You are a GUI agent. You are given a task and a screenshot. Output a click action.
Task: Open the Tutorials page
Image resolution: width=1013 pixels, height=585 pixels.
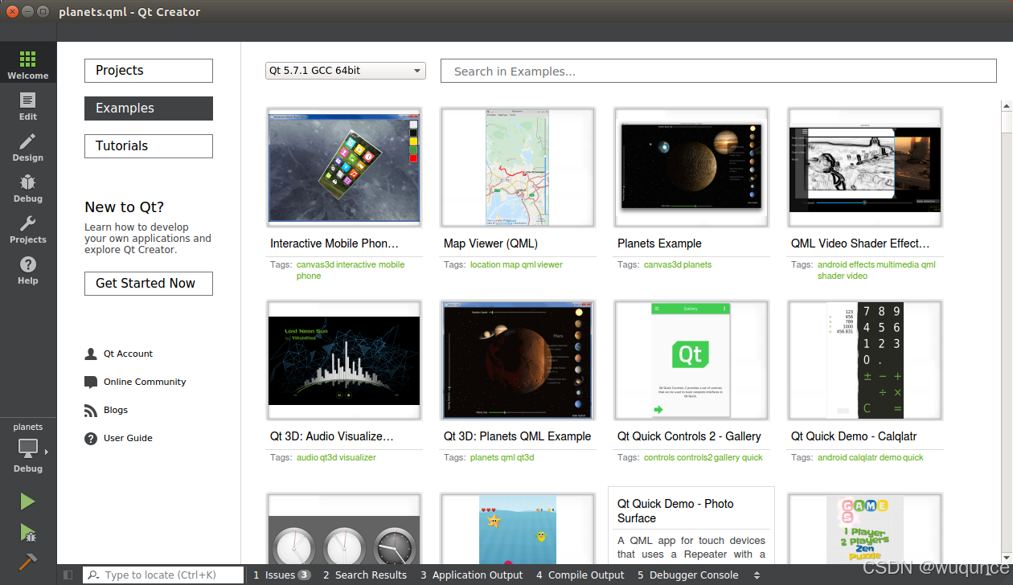[x=149, y=146]
